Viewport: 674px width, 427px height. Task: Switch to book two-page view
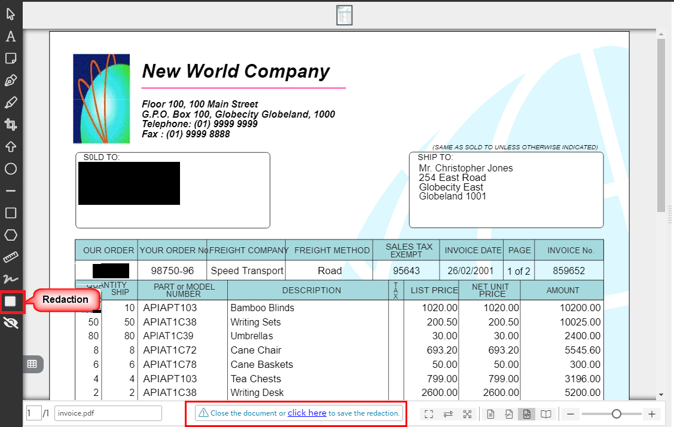(x=545, y=414)
